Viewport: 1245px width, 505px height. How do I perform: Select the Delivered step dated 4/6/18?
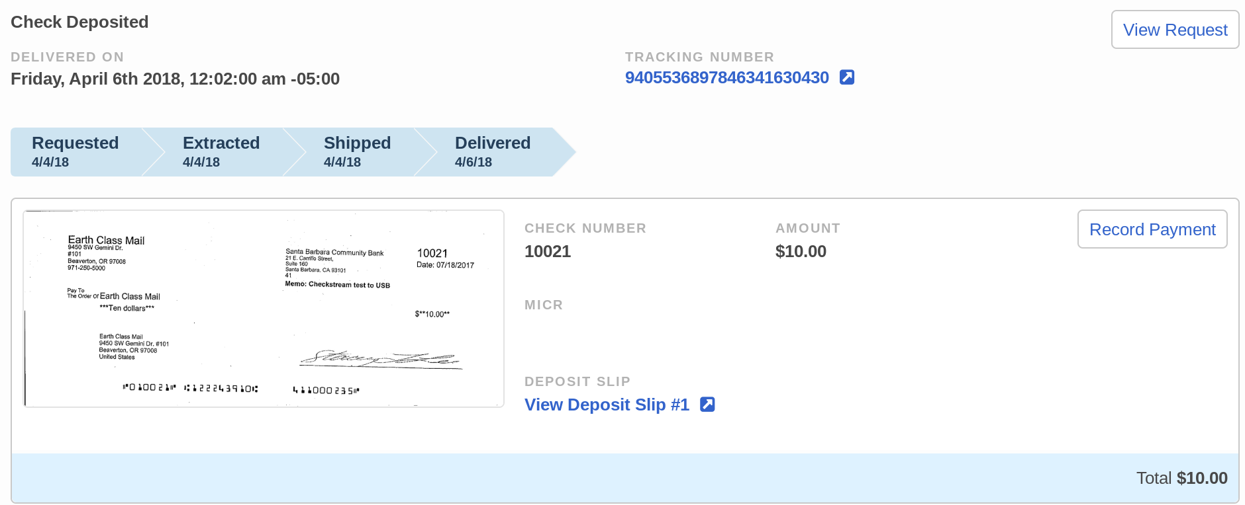pos(493,151)
